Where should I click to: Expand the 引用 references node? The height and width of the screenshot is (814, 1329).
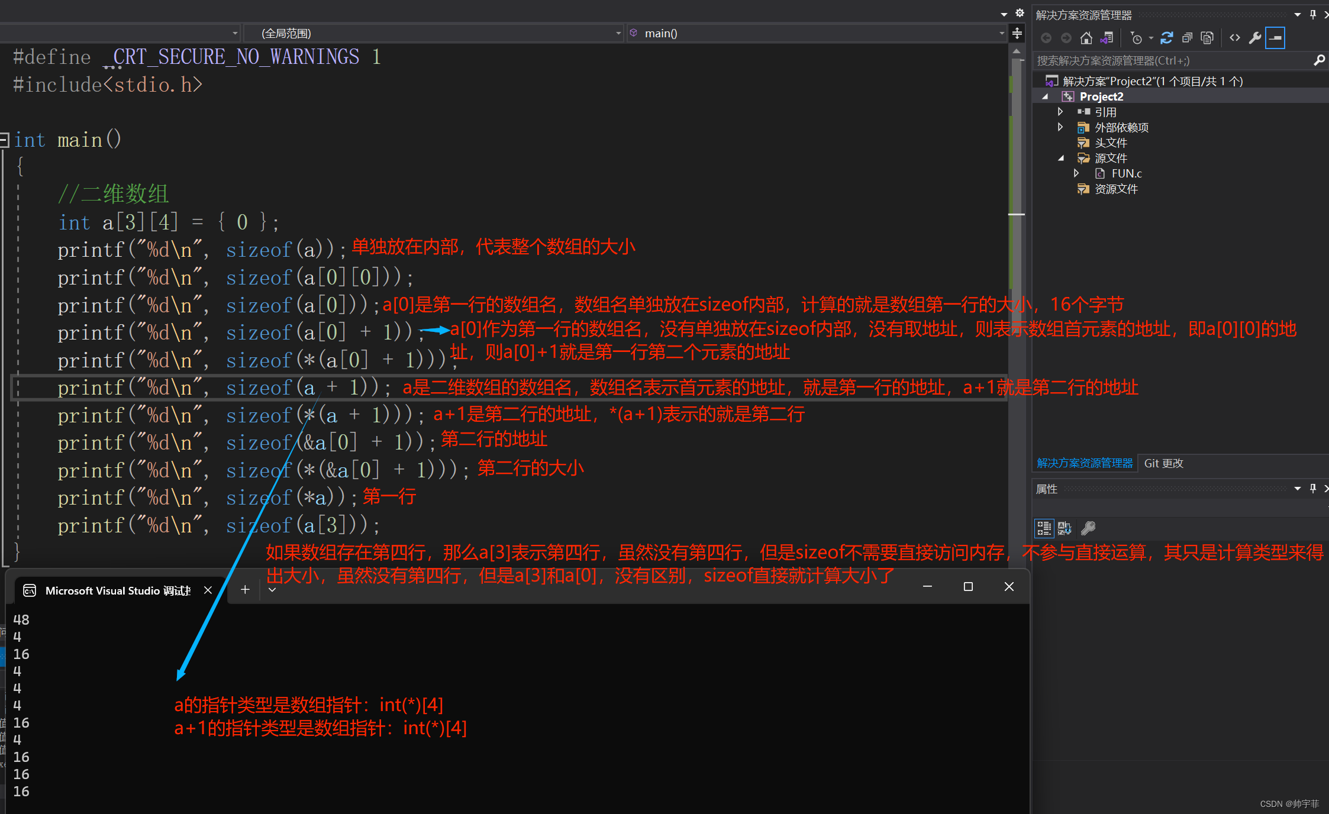(x=1061, y=112)
